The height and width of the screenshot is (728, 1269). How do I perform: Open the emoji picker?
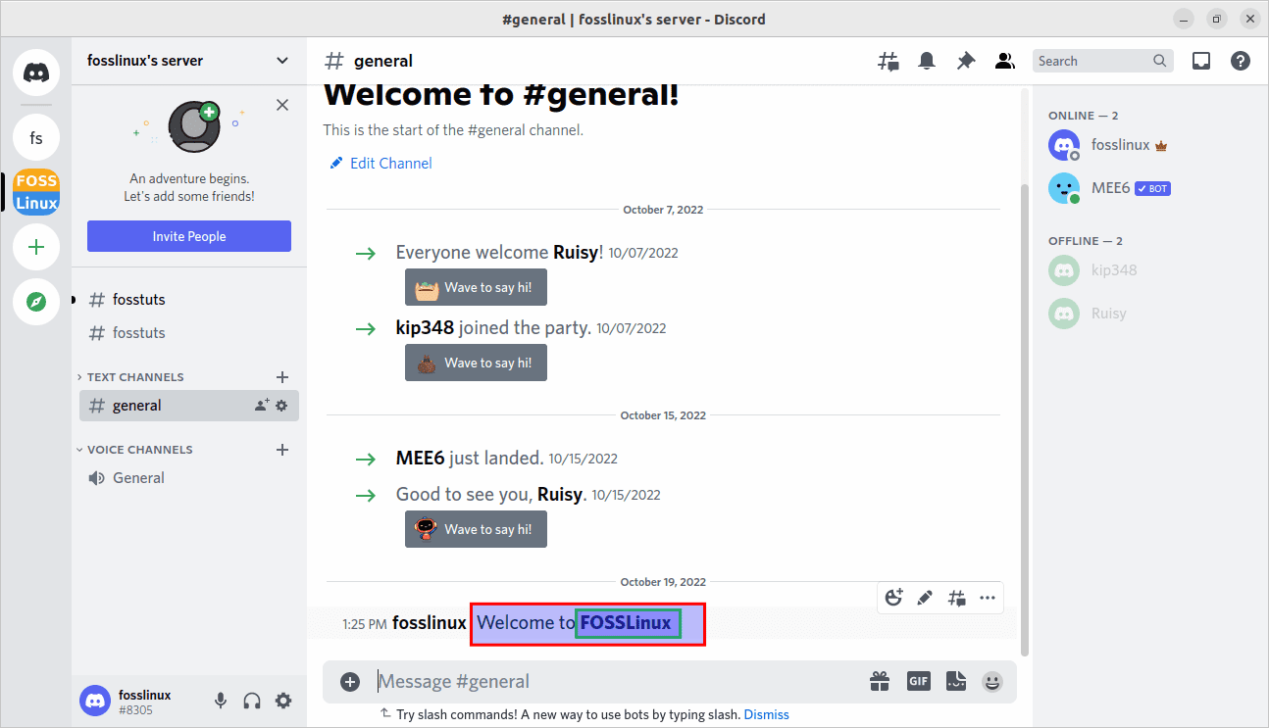point(993,681)
